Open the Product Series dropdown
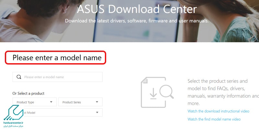Image resolution: width=259 pixels, height=129 pixels. click(80, 102)
